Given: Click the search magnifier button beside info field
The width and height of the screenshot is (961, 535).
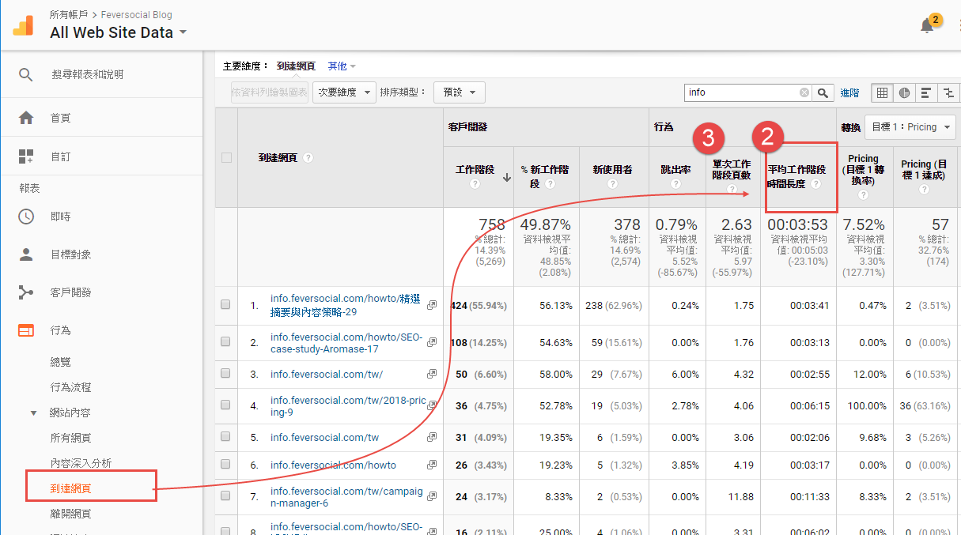Looking at the screenshot, I should [823, 92].
